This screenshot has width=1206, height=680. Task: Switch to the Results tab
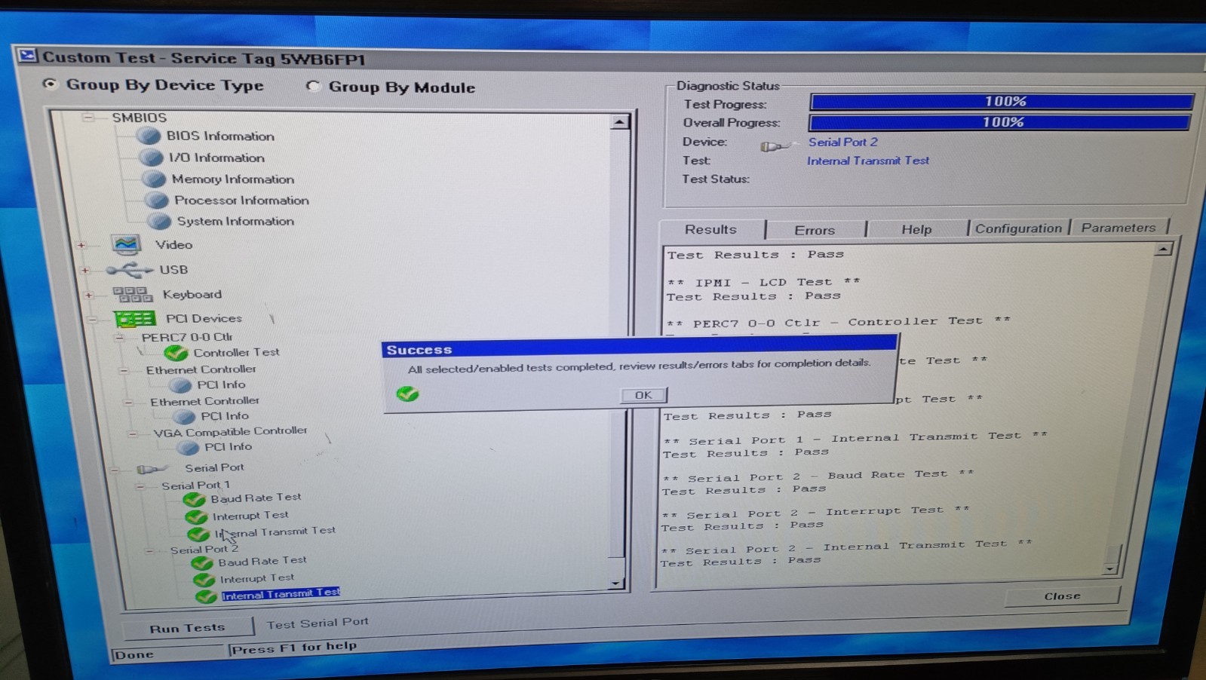click(x=711, y=229)
